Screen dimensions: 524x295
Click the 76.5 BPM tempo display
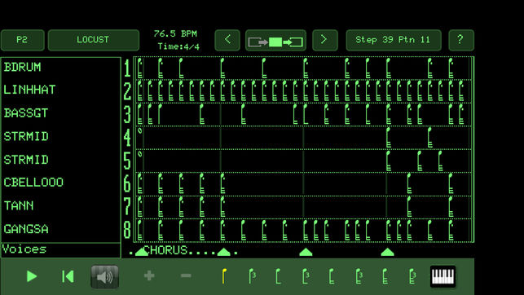click(175, 33)
